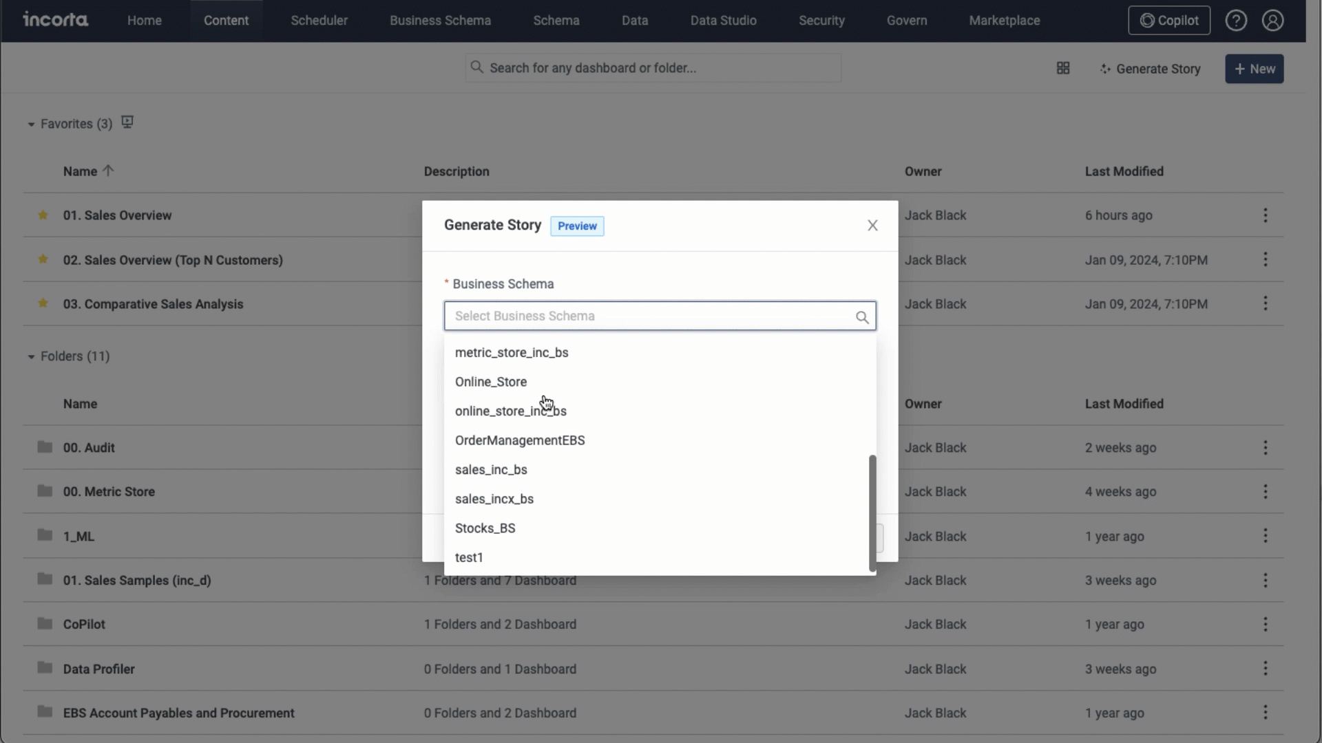Collapse the Folders (11) section
The height and width of the screenshot is (743, 1322).
click(31, 357)
